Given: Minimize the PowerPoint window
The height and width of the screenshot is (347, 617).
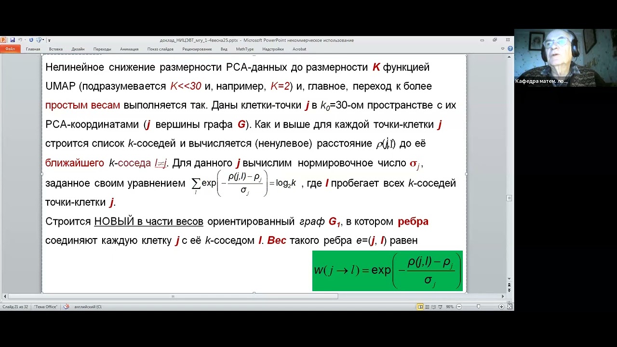Looking at the screenshot, I should click(483, 40).
